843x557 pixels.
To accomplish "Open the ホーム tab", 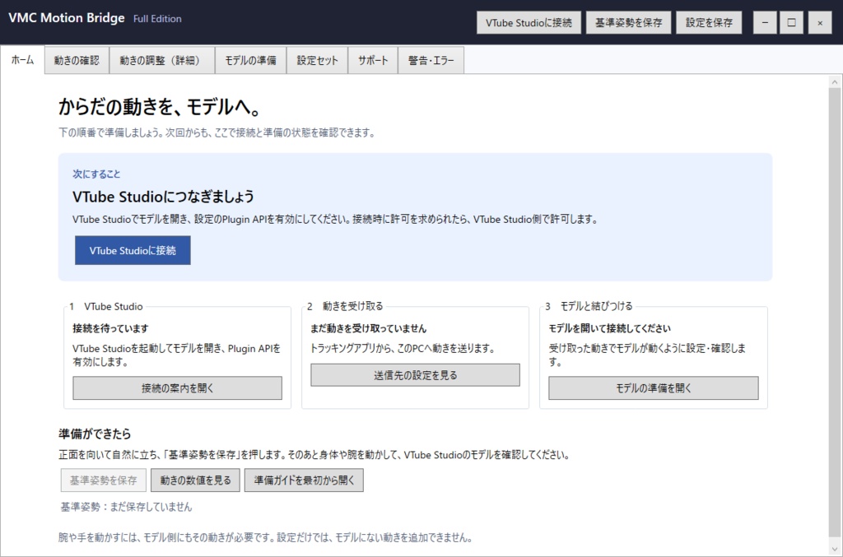I will coord(22,59).
